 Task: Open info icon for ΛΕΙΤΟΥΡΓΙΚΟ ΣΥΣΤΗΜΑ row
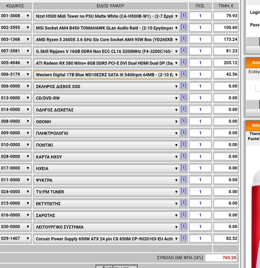pyautogui.click(x=183, y=226)
